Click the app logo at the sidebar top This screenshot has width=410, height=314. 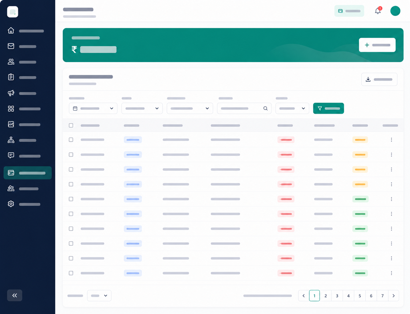pyautogui.click(x=13, y=12)
